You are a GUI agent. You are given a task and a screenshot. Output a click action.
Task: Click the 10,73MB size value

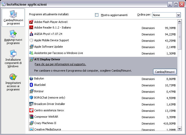pos(170,85)
